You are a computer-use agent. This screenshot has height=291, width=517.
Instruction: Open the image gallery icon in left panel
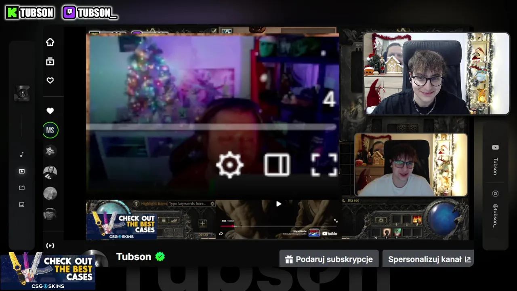coord(22,205)
